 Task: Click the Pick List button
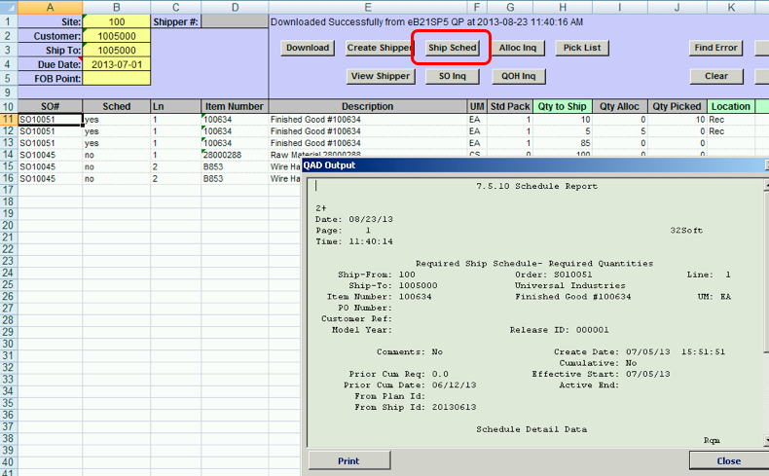[x=582, y=48]
